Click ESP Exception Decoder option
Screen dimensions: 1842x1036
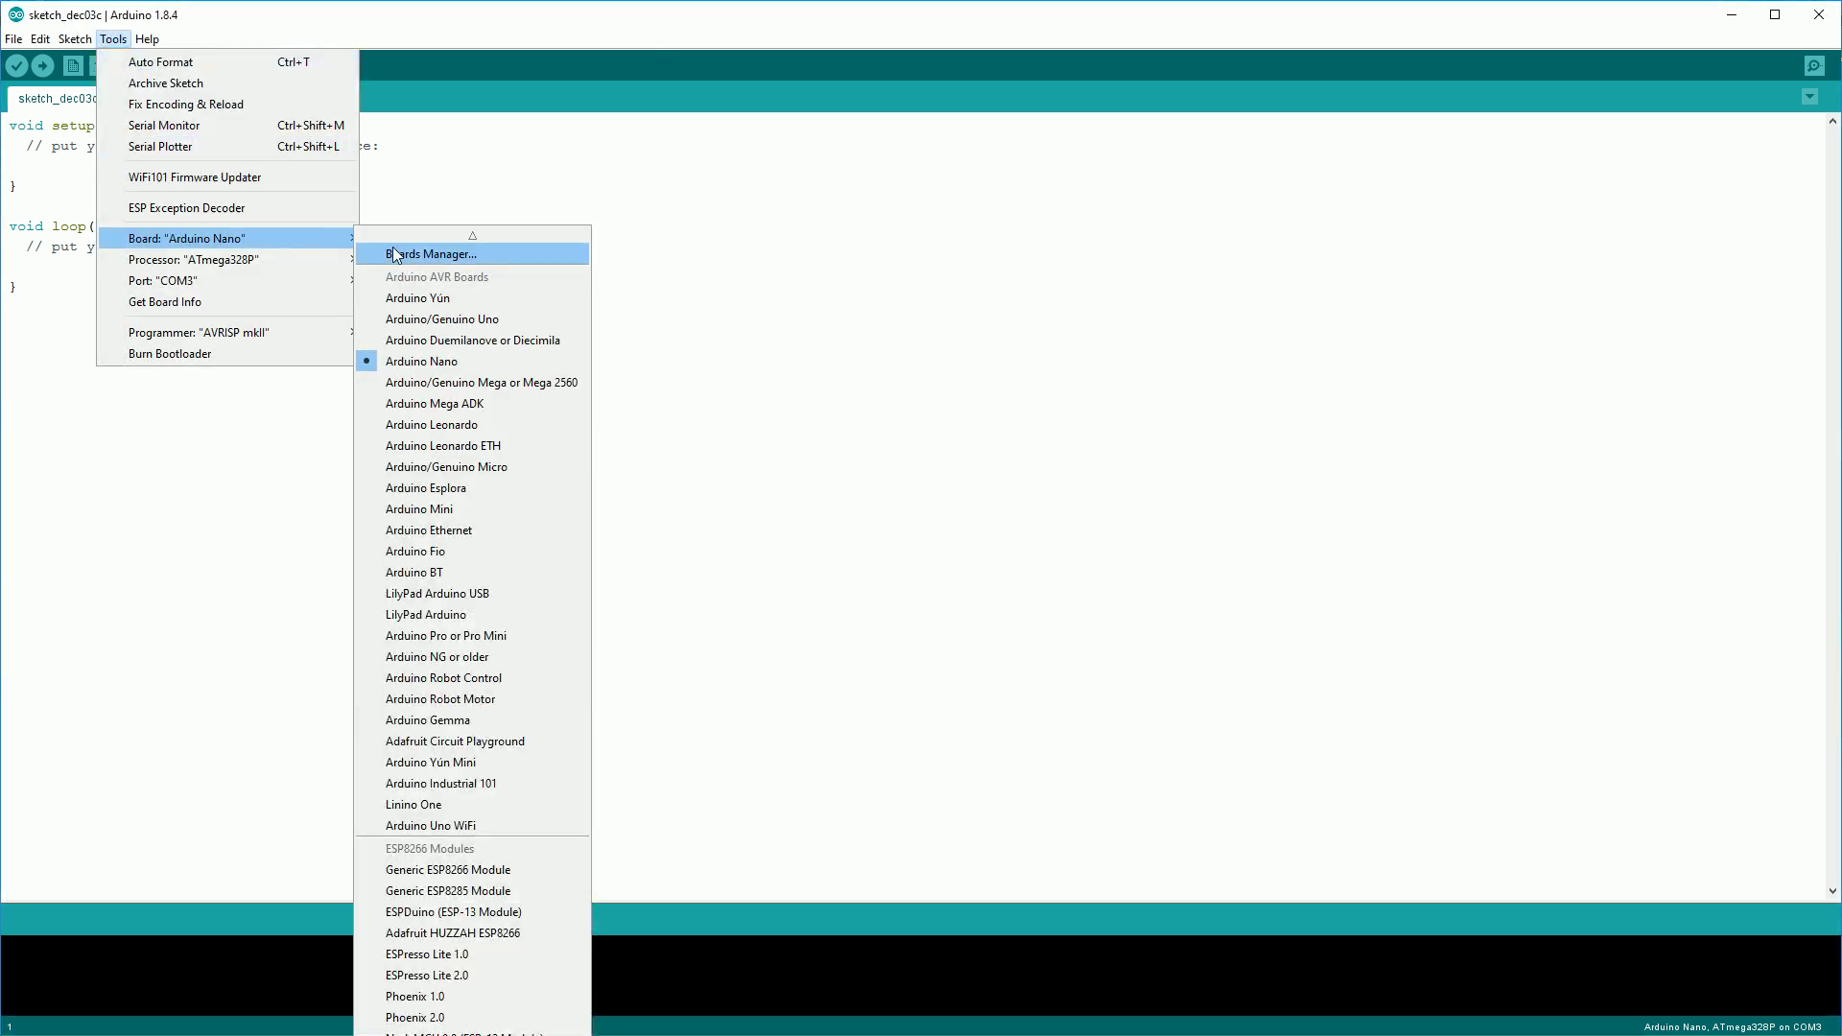[186, 207]
